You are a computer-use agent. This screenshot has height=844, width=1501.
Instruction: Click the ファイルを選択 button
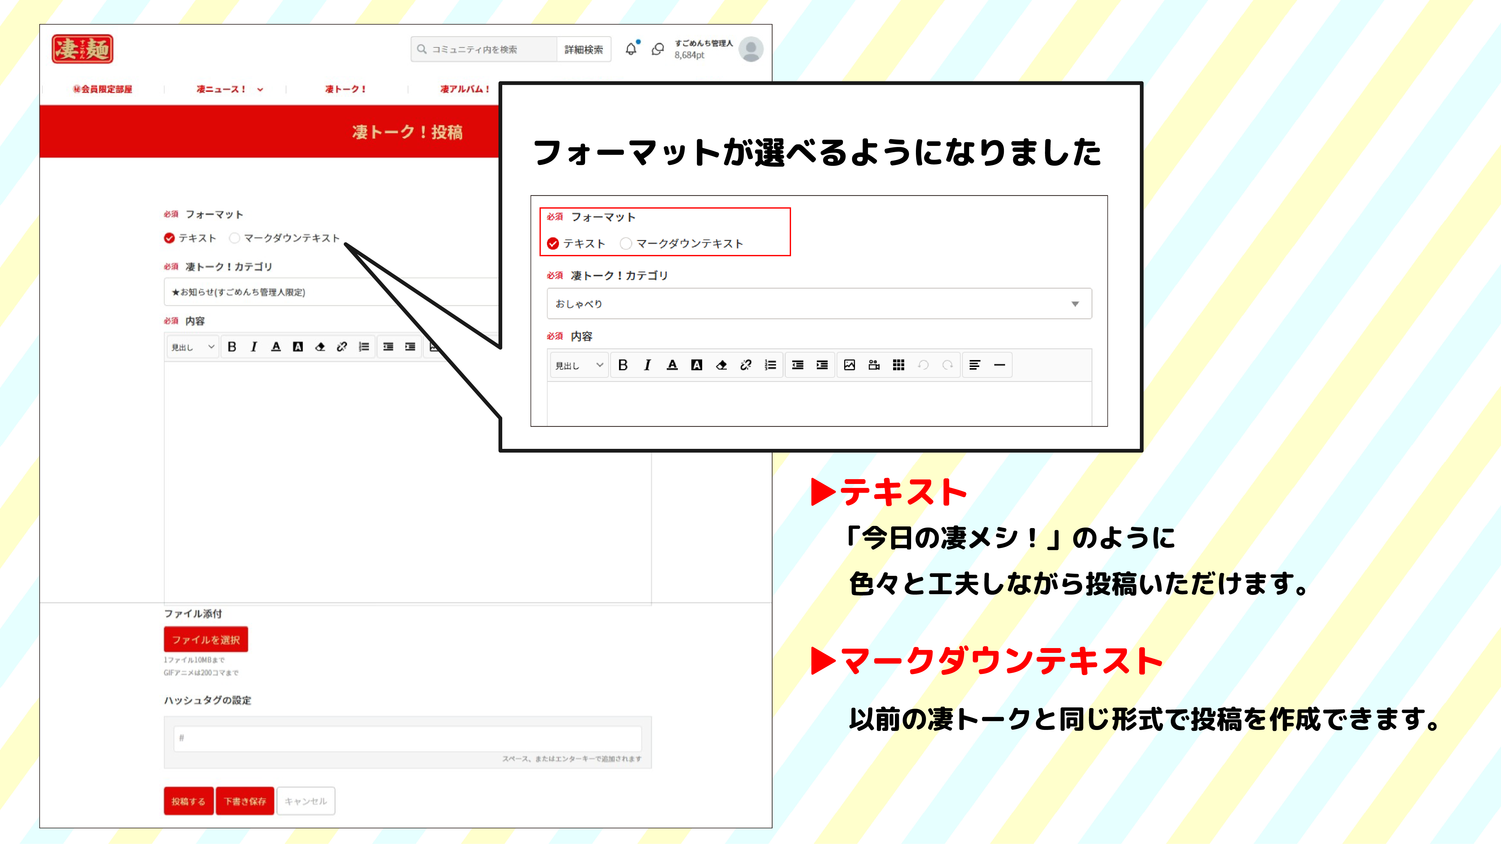click(206, 640)
